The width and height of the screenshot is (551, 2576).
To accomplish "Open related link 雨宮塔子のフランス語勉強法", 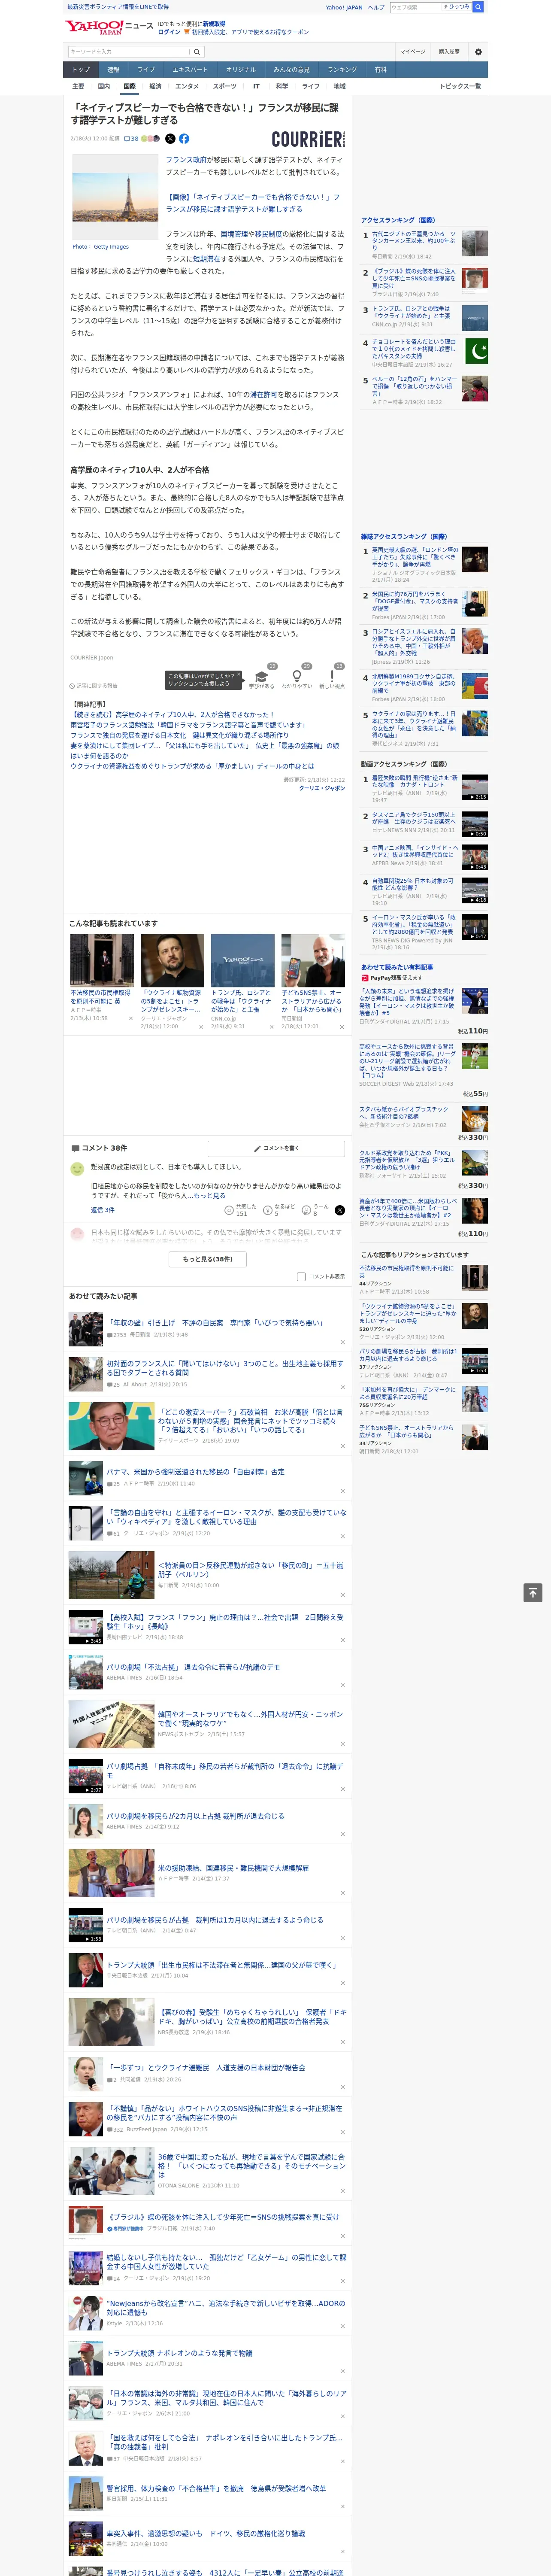I will 188,725.
